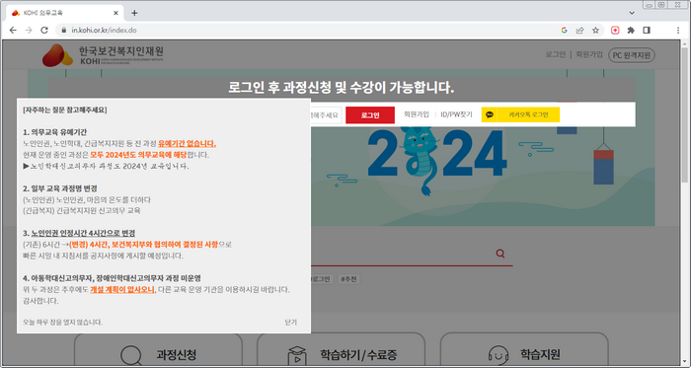Click the red 로그인 button
691x368 pixels.
click(x=370, y=114)
